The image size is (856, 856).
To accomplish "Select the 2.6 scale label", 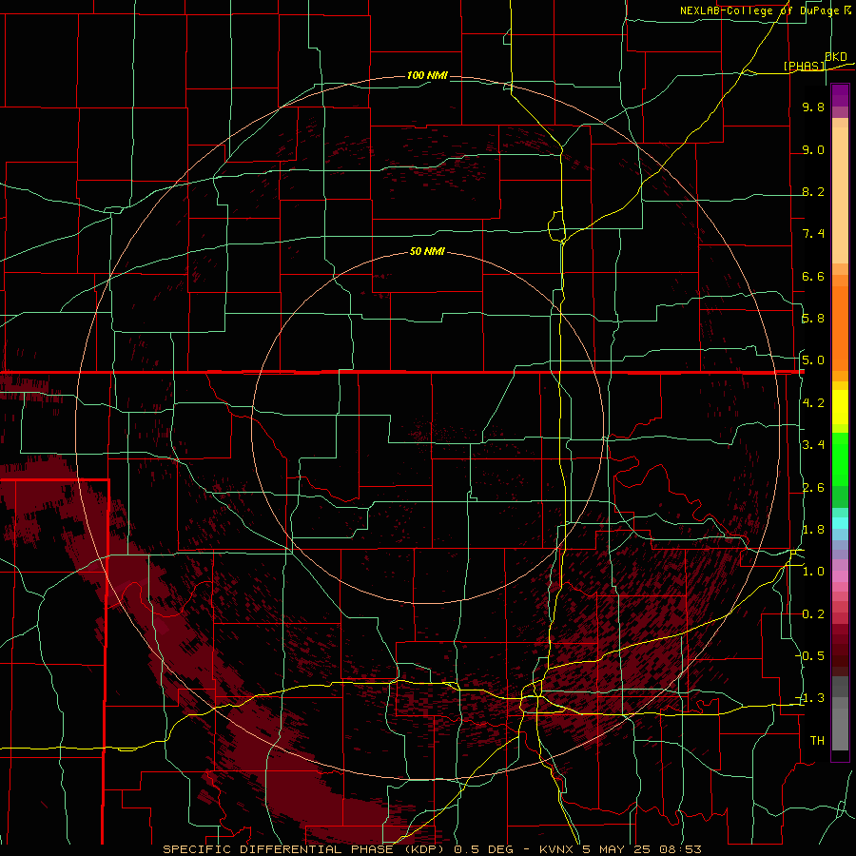I will click(813, 488).
